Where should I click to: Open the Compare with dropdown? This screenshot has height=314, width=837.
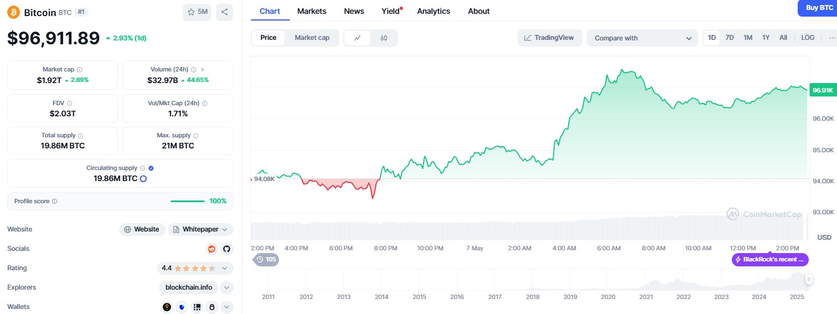coord(642,38)
